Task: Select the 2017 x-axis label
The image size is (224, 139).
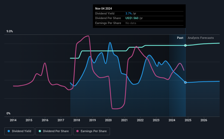Action: pyautogui.click(x=61, y=120)
